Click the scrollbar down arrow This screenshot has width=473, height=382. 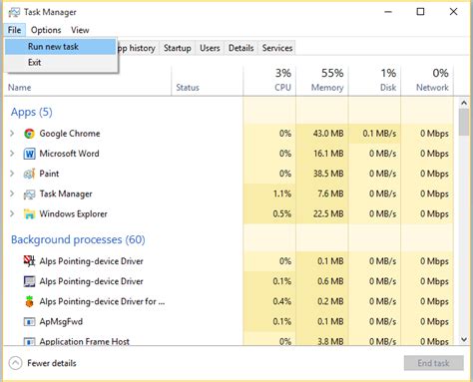click(464, 339)
